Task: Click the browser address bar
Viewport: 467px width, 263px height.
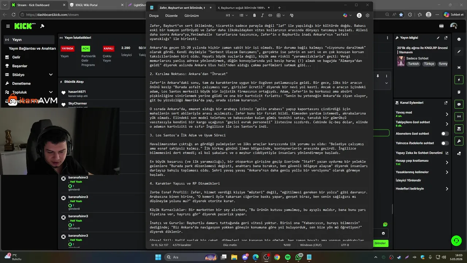Action: (84, 15)
